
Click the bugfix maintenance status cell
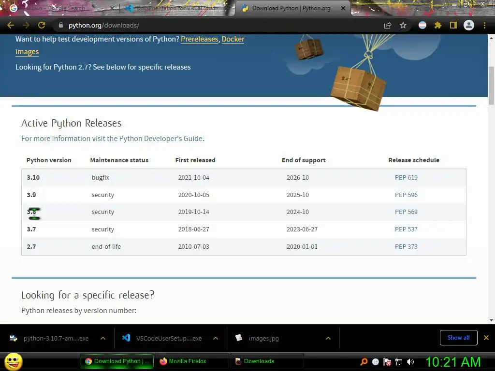point(101,178)
